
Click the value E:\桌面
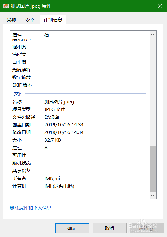pyautogui.click(x=52, y=117)
